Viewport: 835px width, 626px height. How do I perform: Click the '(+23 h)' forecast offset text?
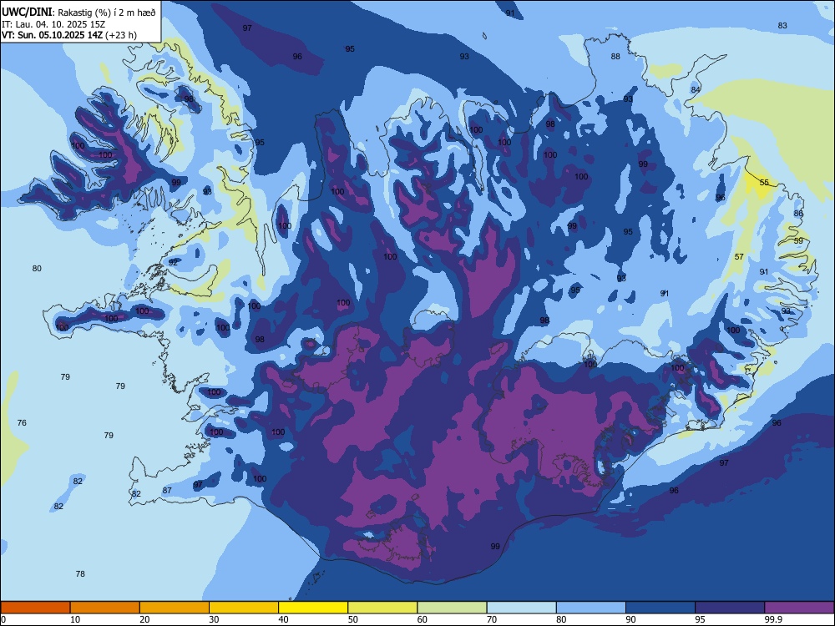point(121,35)
